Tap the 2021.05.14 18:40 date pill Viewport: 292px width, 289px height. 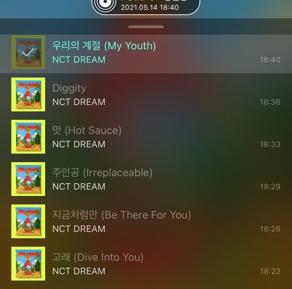point(146,5)
